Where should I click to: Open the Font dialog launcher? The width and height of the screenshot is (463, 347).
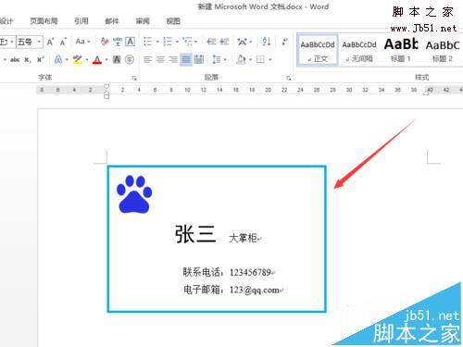click(x=134, y=79)
